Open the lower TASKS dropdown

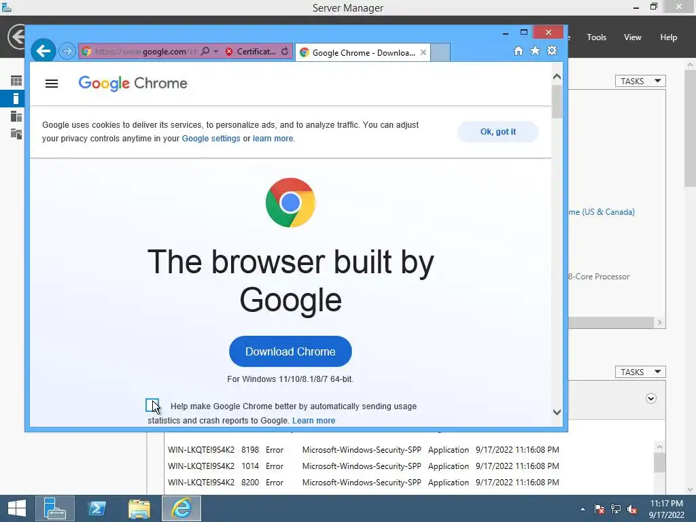[640, 372]
